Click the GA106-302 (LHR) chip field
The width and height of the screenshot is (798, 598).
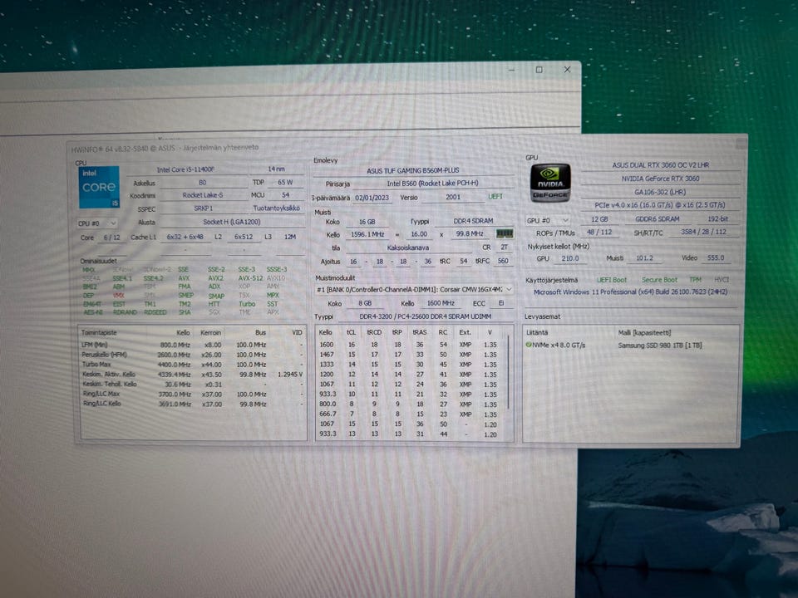tap(660, 192)
